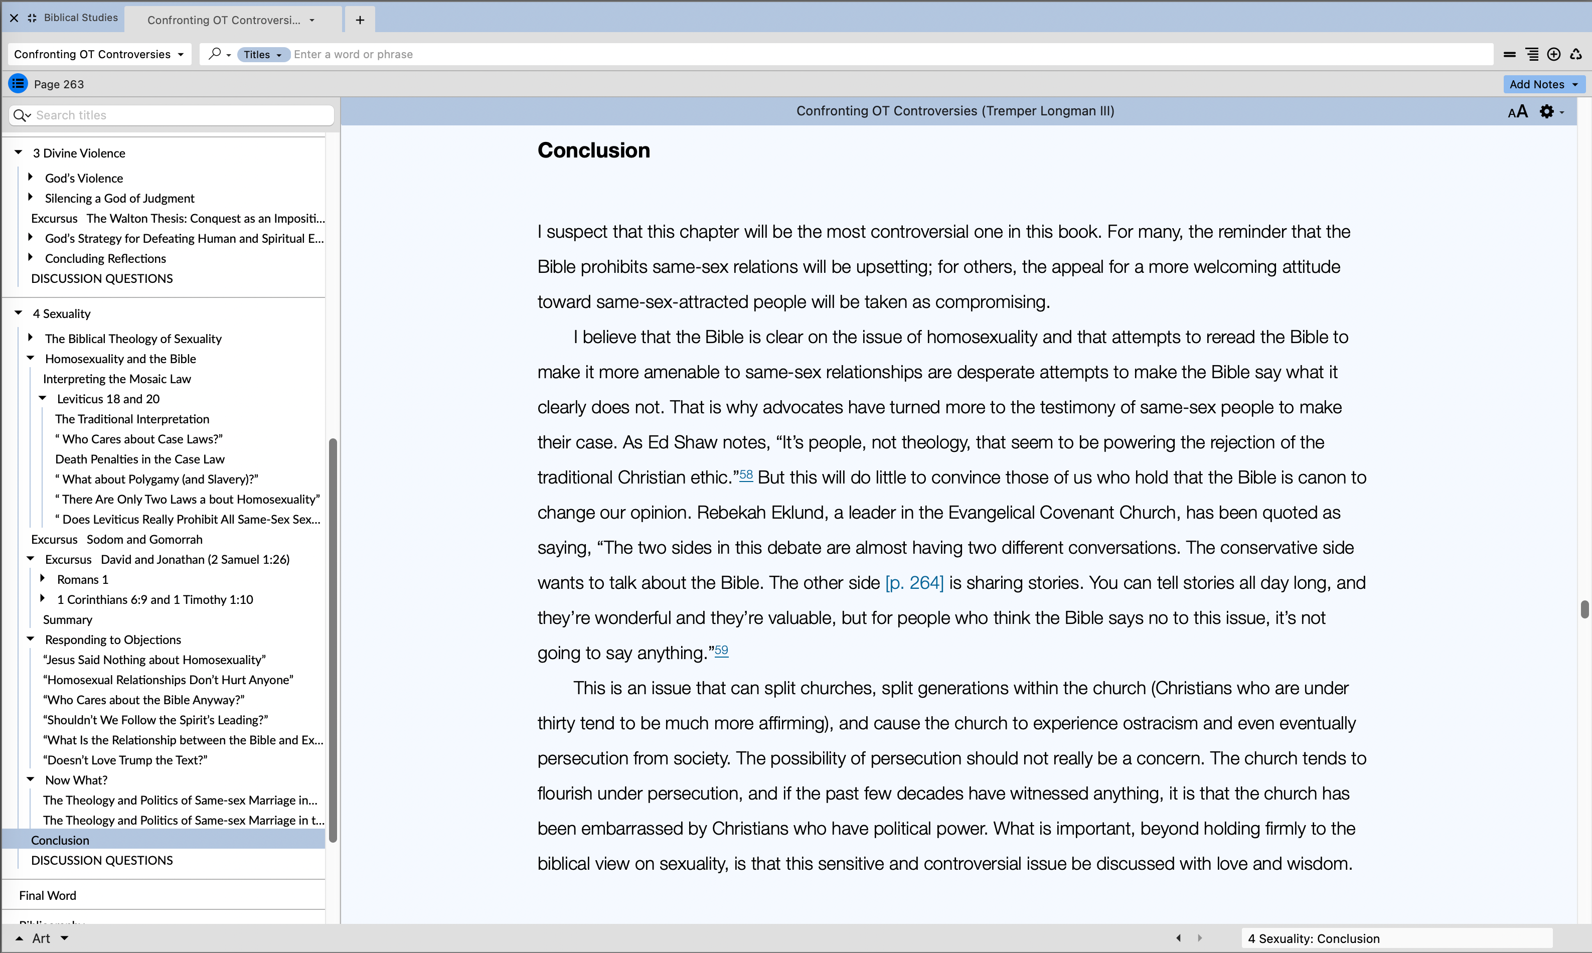Open The Traditional Interpretation entry

(x=132, y=419)
